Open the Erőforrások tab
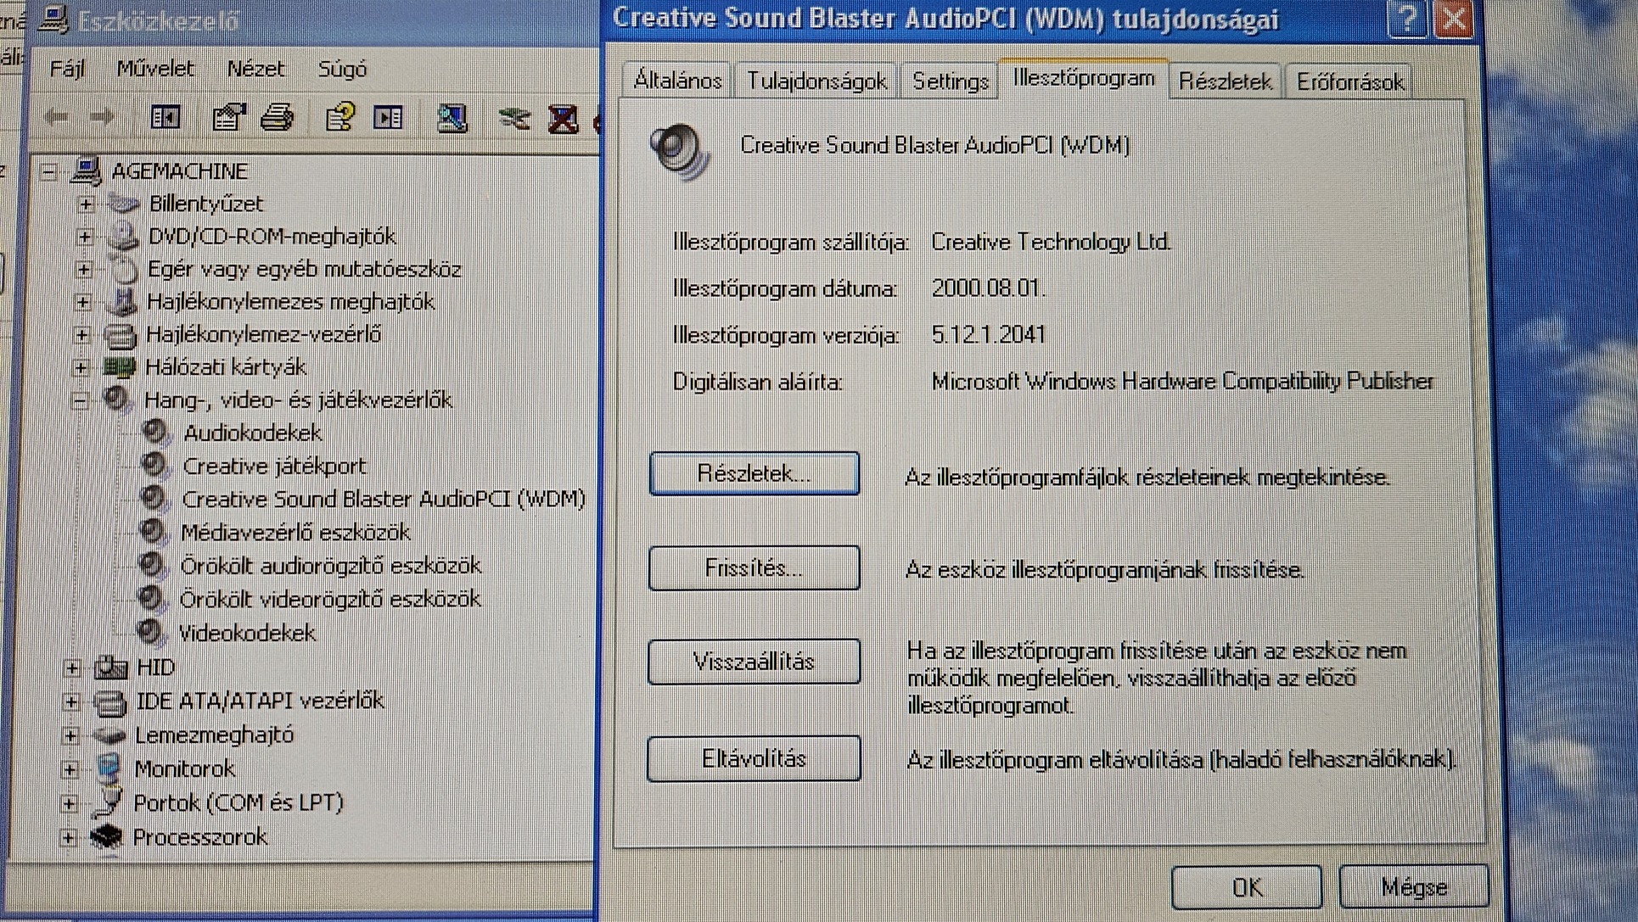1638x922 pixels. tap(1349, 82)
